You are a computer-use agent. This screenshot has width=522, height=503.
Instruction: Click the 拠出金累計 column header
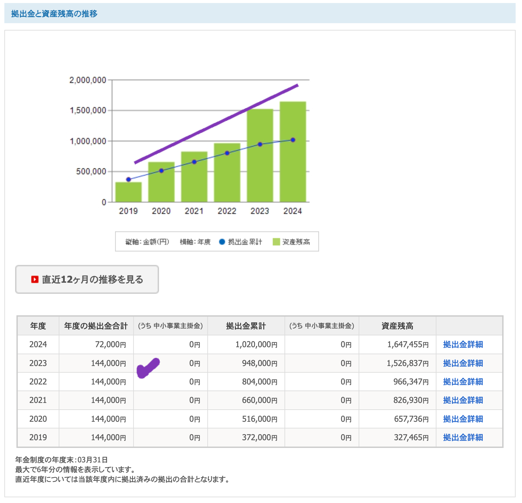click(246, 326)
